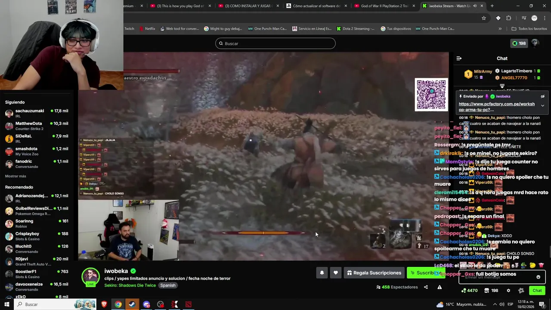Open browser extensions puzzle icon

coord(509,18)
